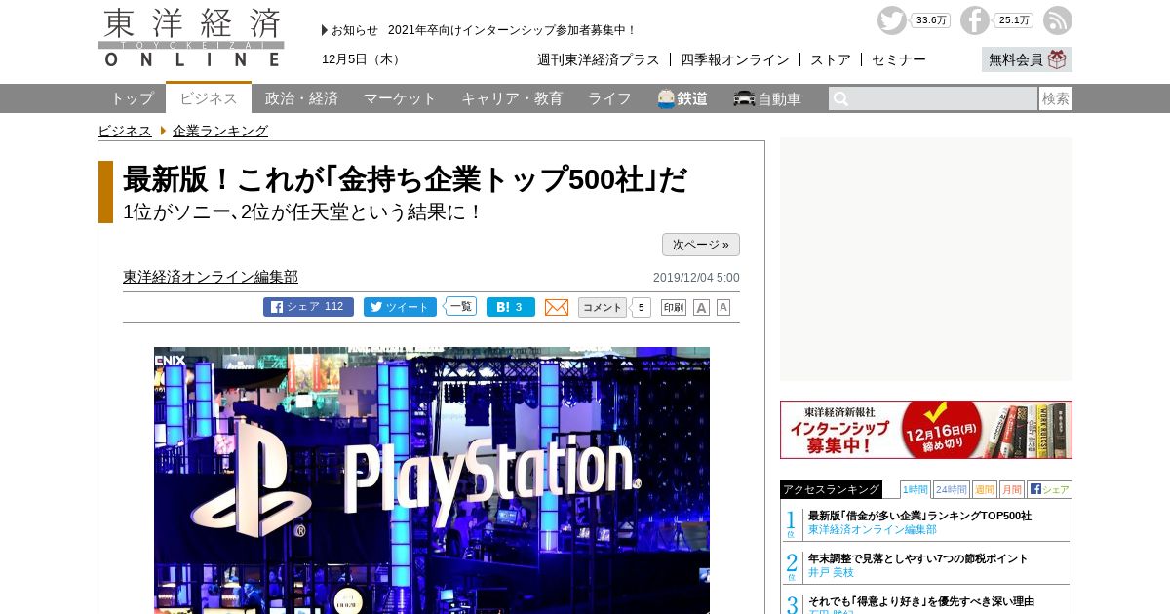Open the Facebook icon in header
Image resolution: width=1170 pixels, height=614 pixels.
coord(975,20)
